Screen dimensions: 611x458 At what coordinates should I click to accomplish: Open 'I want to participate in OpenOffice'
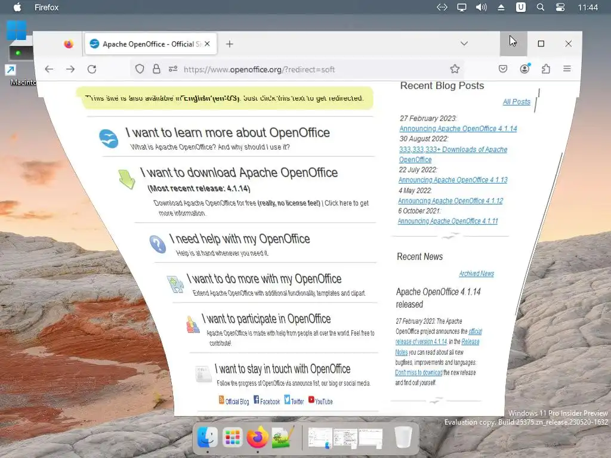[x=266, y=319]
